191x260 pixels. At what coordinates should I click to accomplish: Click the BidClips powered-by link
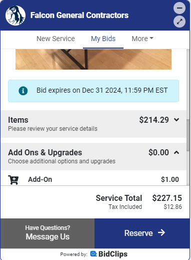[109, 254]
